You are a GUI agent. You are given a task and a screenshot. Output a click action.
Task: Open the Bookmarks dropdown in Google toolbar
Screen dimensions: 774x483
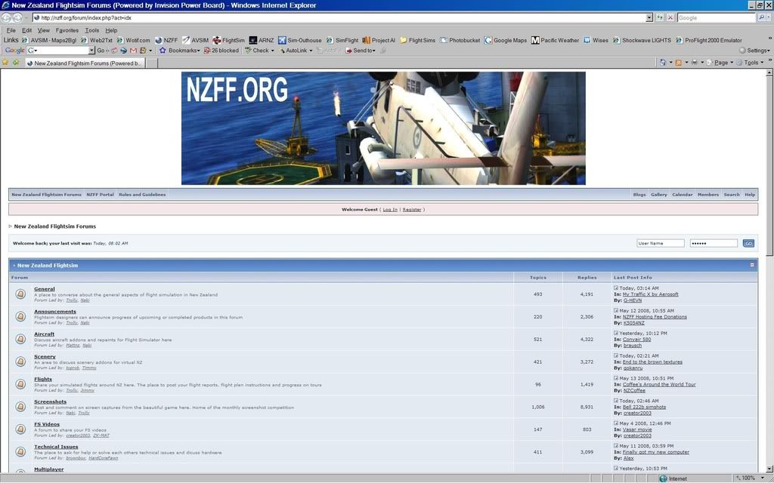click(x=180, y=51)
